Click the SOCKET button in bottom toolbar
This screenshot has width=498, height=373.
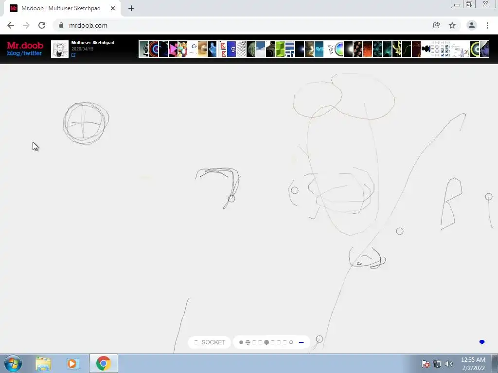point(209,342)
